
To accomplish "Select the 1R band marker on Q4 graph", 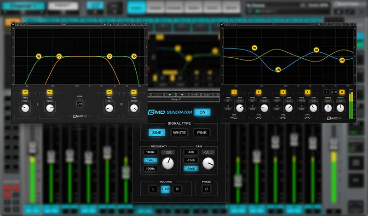I will pyautogui.click(x=255, y=48).
